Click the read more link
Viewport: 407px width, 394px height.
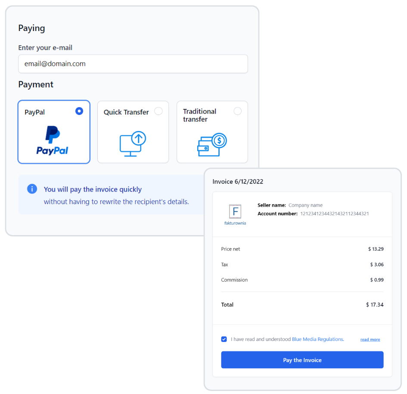(370, 339)
